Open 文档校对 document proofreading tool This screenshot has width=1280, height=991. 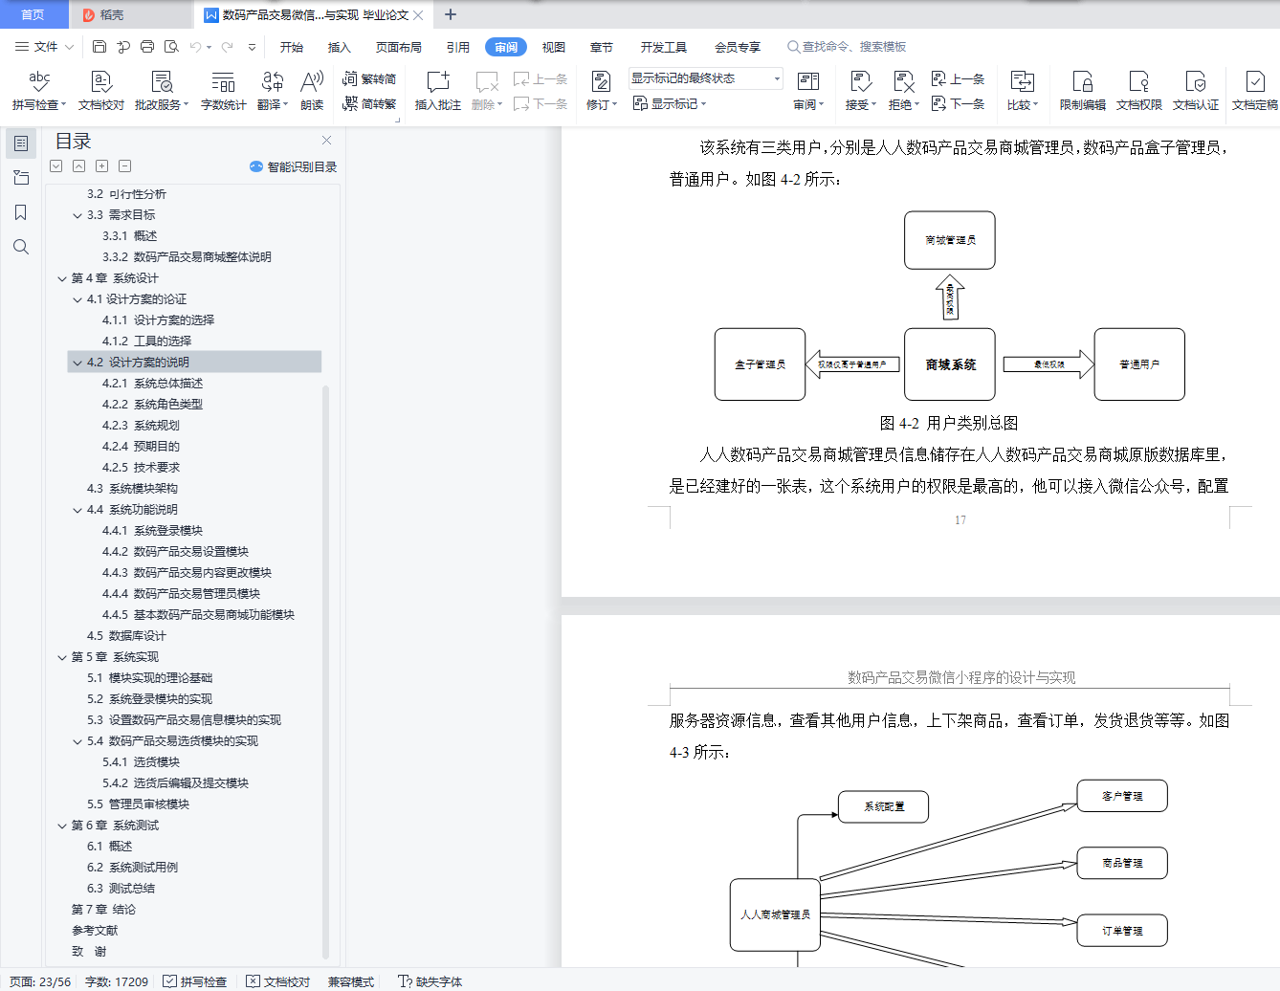tap(101, 91)
